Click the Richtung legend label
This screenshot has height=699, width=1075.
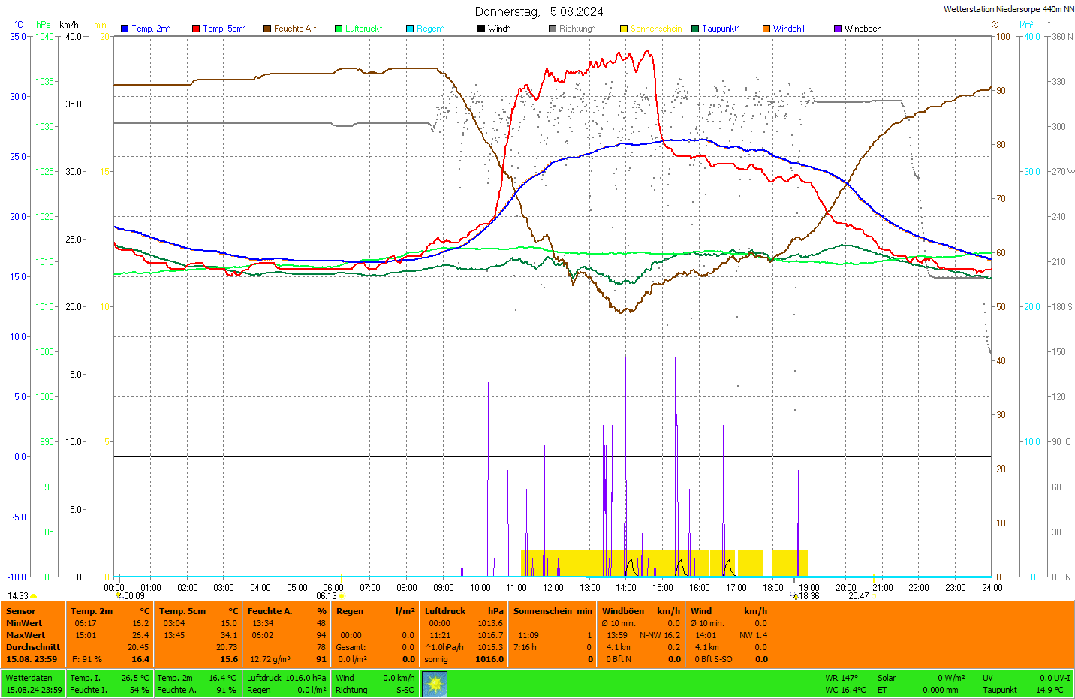[x=576, y=29]
